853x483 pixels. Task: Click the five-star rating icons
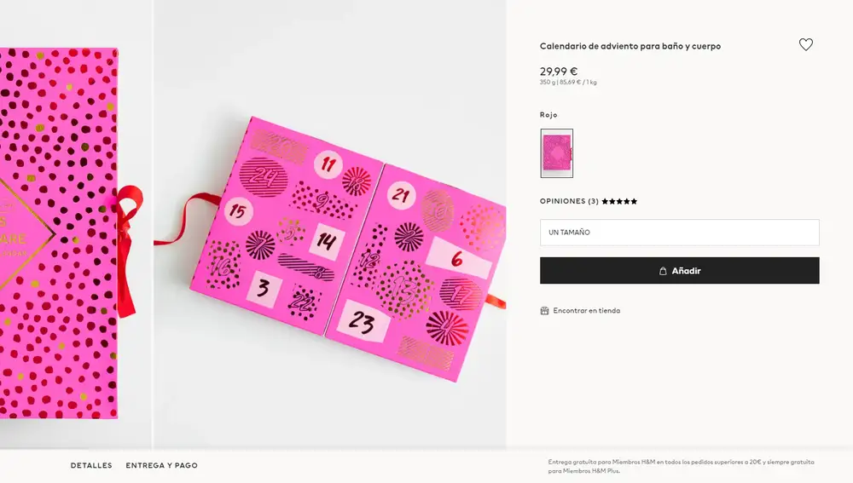(x=619, y=201)
